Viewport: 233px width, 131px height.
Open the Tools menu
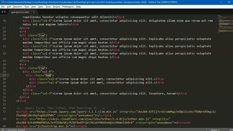click(48, 7)
